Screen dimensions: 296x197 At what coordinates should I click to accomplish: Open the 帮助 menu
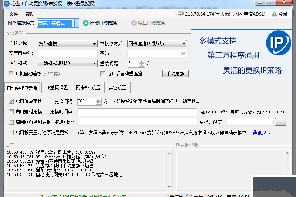pyautogui.click(x=30, y=14)
